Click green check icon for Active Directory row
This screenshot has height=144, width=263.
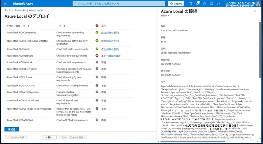97,41
